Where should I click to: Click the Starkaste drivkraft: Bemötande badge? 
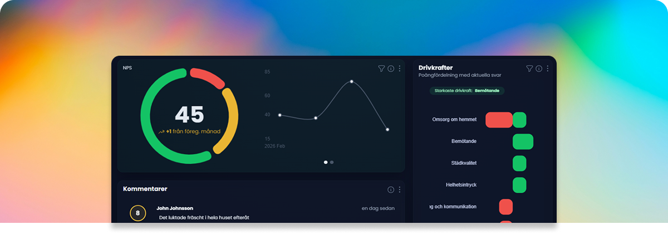point(467,91)
